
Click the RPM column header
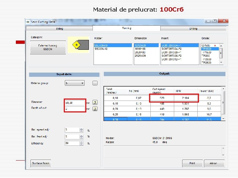point(186,91)
